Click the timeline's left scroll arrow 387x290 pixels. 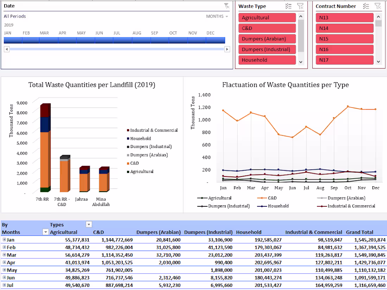point(6,49)
